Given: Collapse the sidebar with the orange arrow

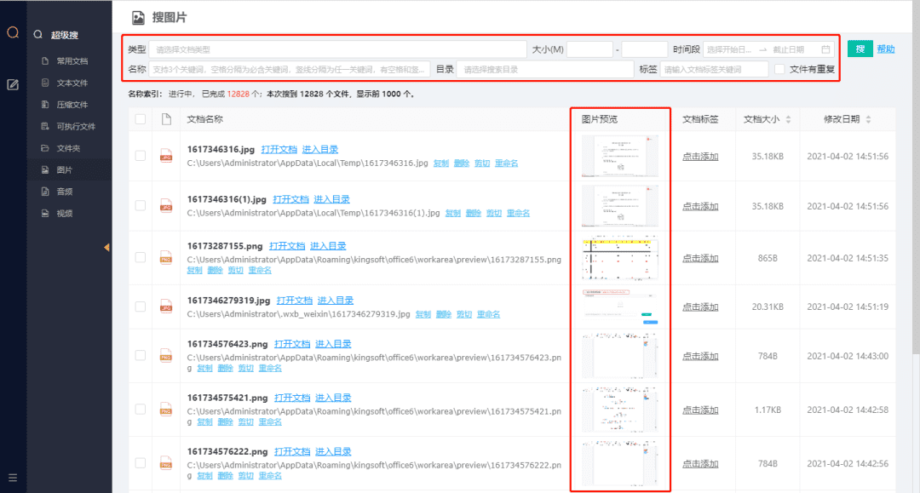Looking at the screenshot, I should (106, 248).
